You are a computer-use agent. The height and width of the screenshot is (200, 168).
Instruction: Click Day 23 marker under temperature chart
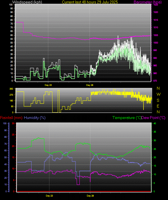pyautogui.click(x=49, y=196)
